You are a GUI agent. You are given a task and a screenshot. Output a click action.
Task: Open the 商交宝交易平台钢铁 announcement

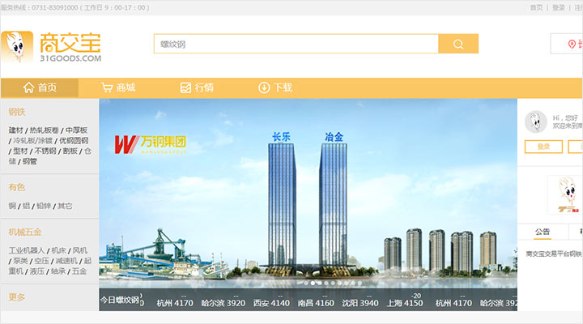554,254
